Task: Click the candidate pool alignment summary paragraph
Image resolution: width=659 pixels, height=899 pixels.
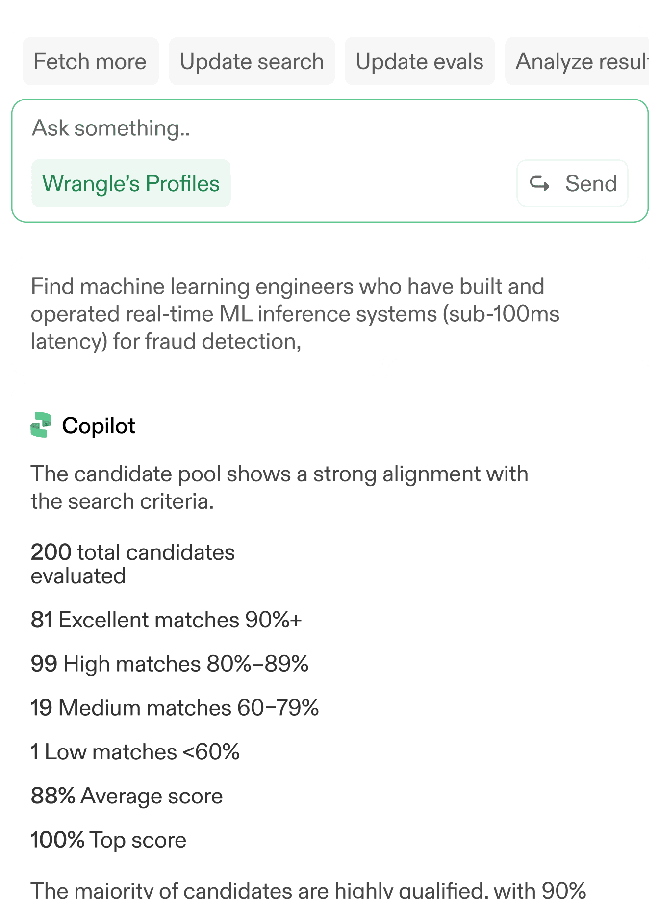Action: coord(279,488)
